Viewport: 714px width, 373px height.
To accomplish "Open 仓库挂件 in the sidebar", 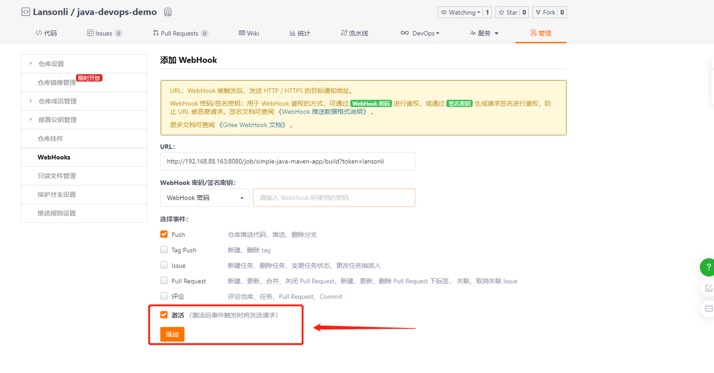I will coord(84,138).
